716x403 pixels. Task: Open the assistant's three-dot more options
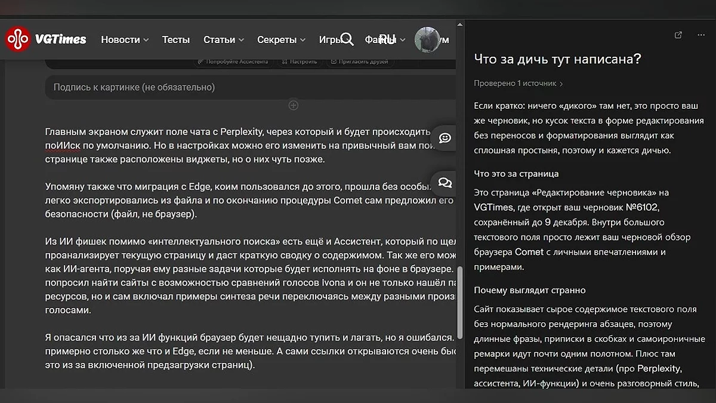coord(701,35)
